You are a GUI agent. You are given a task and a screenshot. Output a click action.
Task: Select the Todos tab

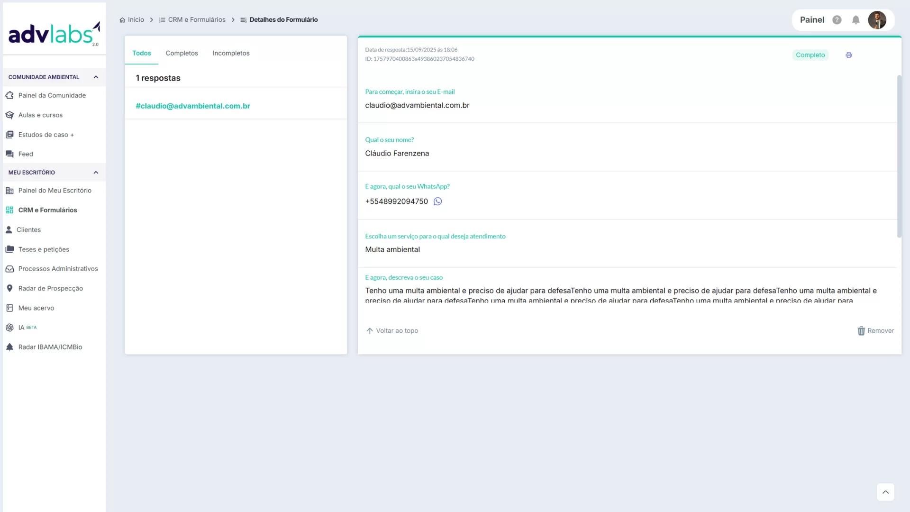pos(141,53)
